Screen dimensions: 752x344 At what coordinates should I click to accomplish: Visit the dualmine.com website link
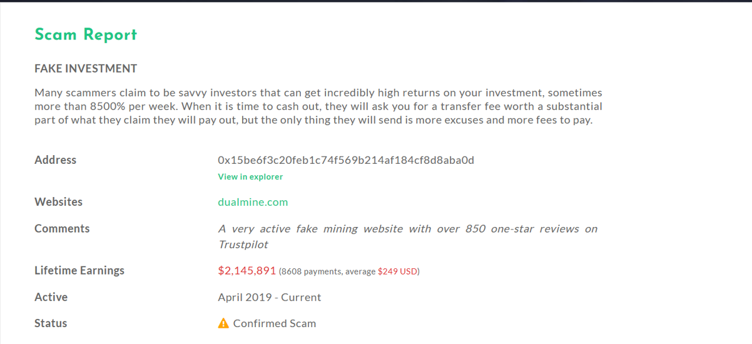point(253,202)
